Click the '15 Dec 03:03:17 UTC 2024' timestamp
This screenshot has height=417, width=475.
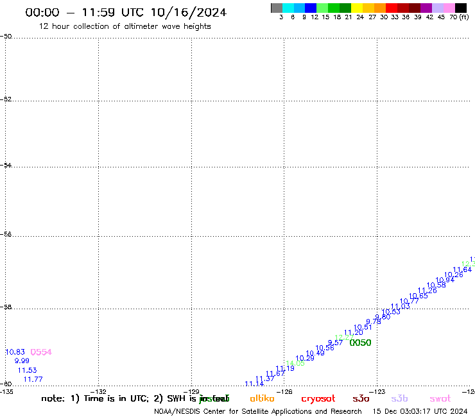click(x=420, y=411)
